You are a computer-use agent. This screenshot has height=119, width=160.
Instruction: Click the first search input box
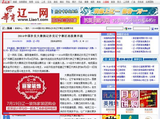tap(115, 28)
